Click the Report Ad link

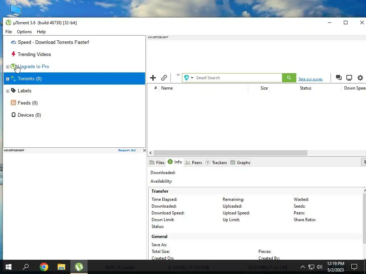127,150
